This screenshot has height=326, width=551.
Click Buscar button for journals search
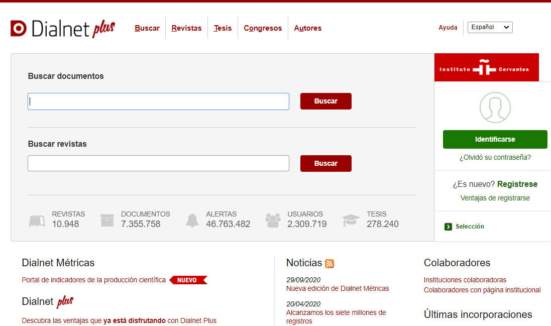(326, 163)
